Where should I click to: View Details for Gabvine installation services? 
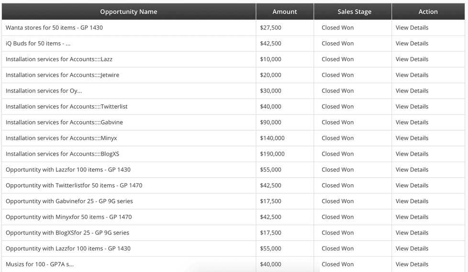(412, 123)
